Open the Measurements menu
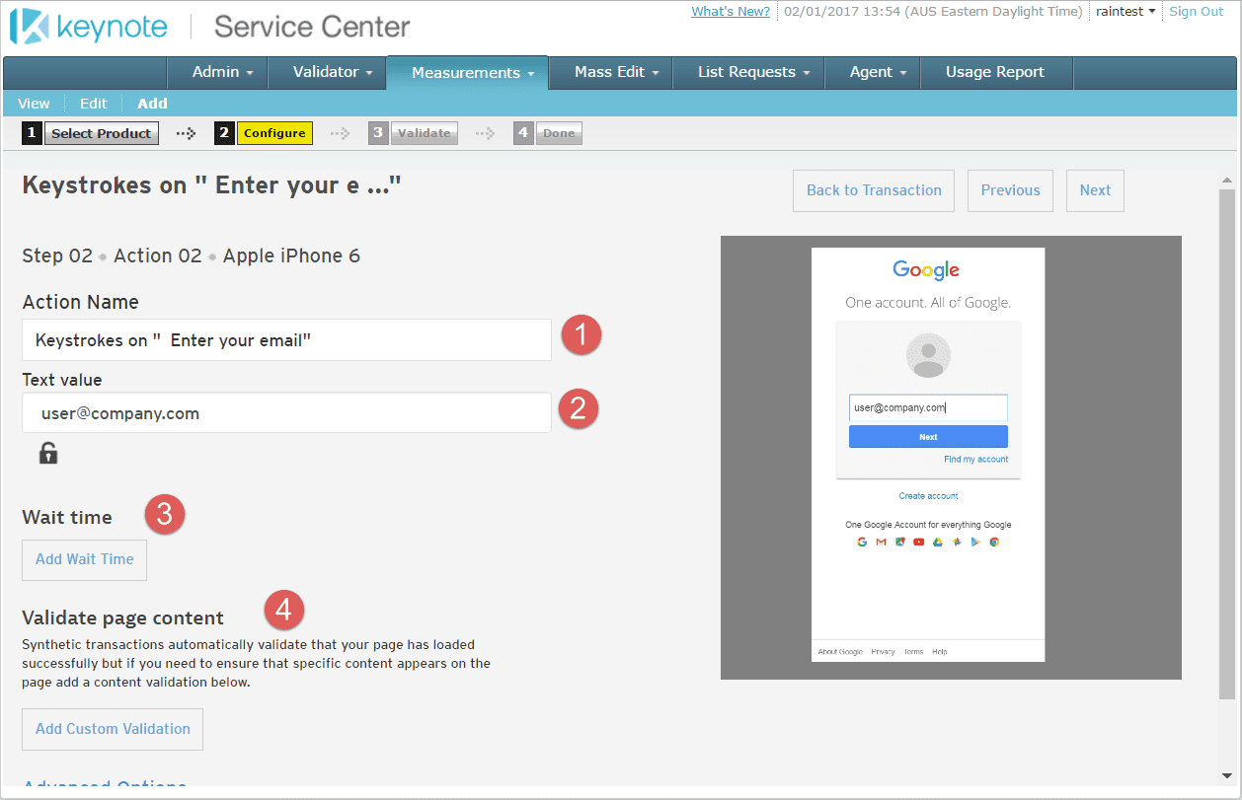 click(473, 72)
